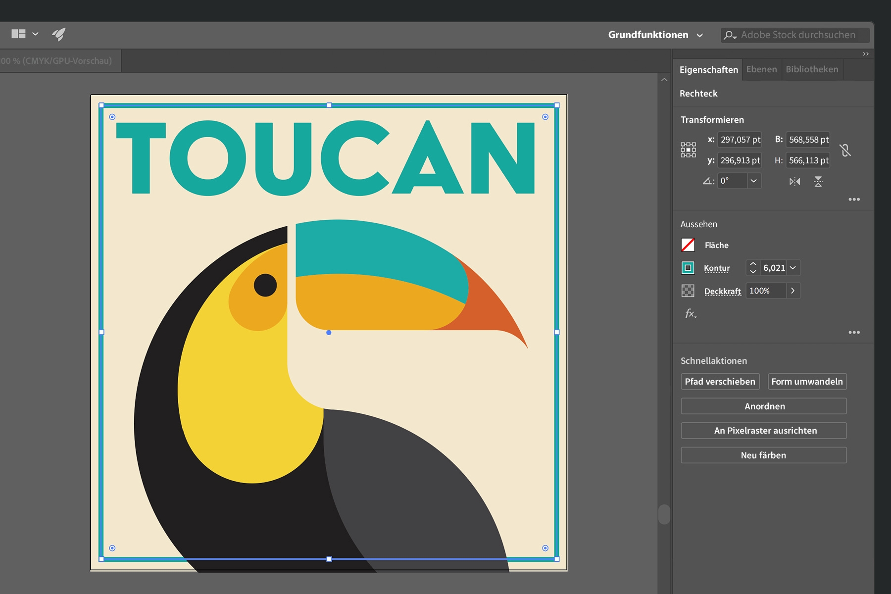Open the rotation angle dropdown
The image size is (891, 594).
click(753, 181)
